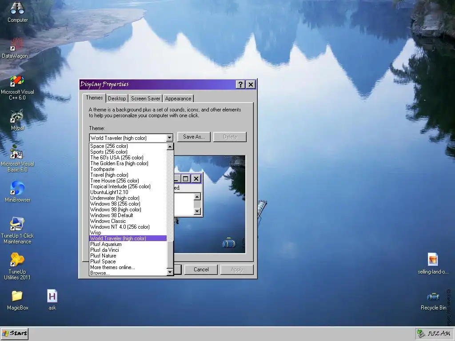This screenshot has height=341, width=455.
Task: Switch to the Desktop tab
Action: [117, 99]
